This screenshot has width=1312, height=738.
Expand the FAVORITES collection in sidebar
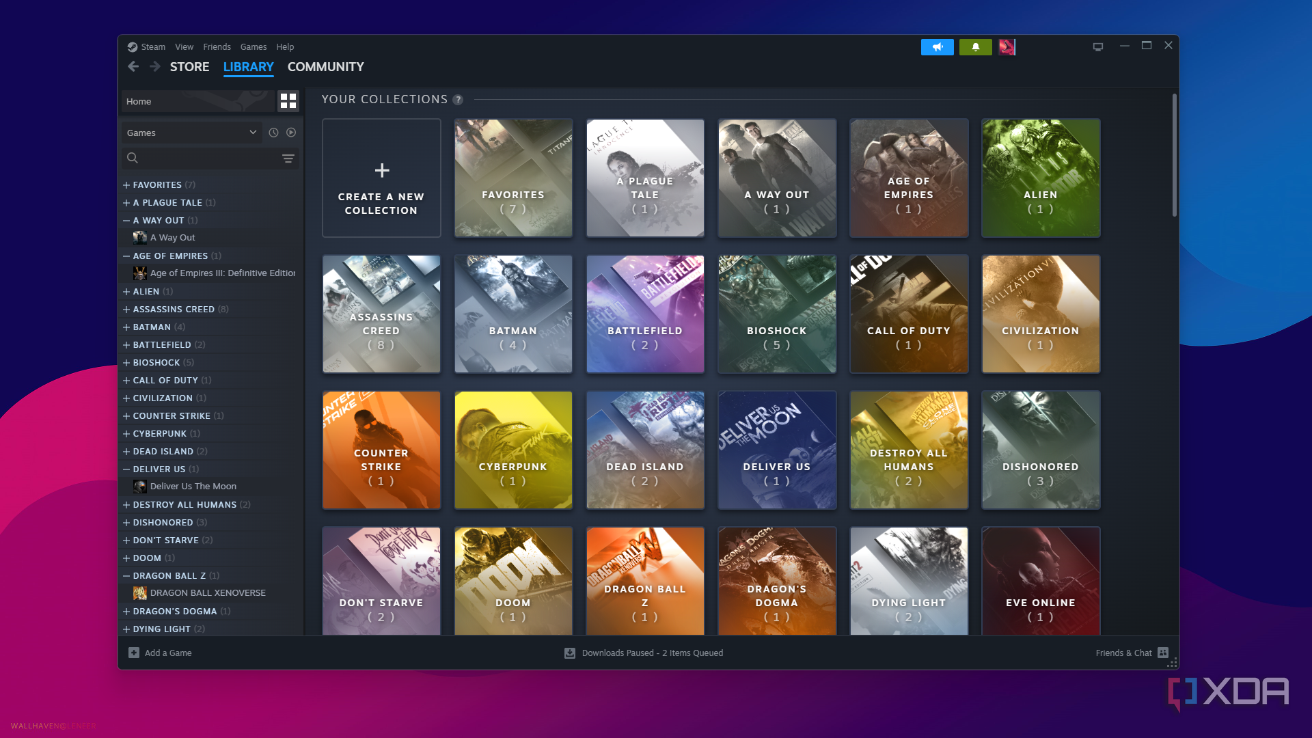pyautogui.click(x=126, y=185)
